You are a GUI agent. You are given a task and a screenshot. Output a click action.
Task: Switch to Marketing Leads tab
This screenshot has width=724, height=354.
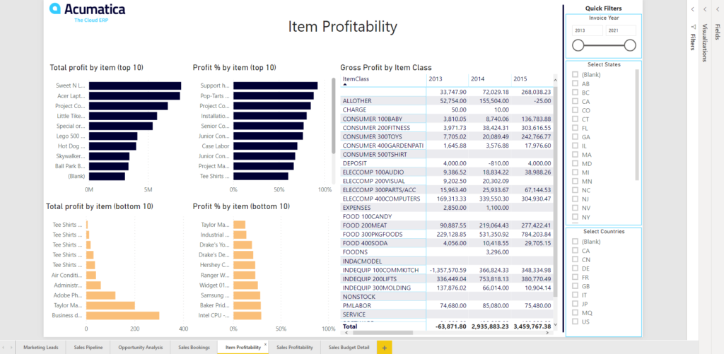click(40, 348)
